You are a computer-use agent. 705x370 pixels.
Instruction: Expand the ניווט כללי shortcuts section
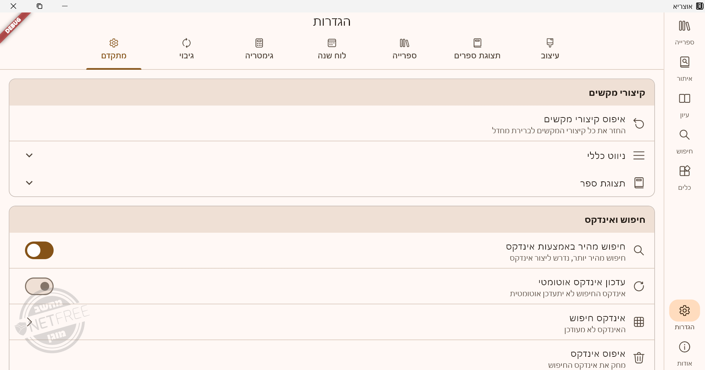coord(29,155)
